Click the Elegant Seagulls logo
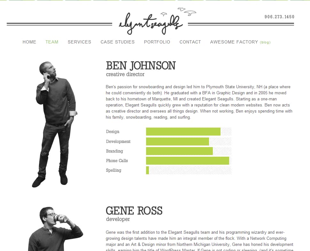The image size is (310, 251). tap(150, 22)
